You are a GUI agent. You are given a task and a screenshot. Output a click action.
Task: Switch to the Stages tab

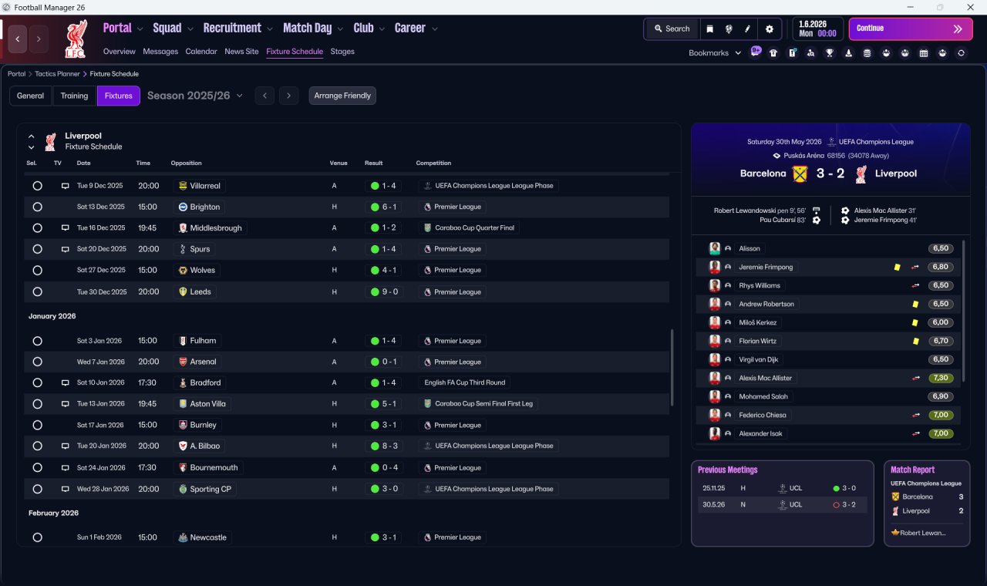point(342,52)
